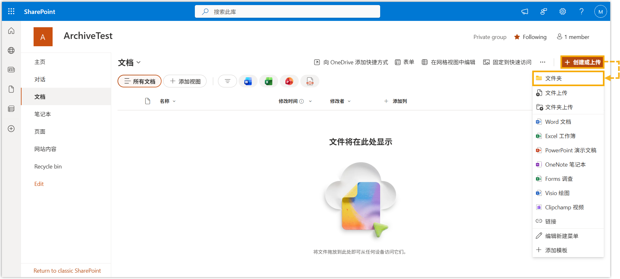Click the Word file filter icon

[x=248, y=81]
